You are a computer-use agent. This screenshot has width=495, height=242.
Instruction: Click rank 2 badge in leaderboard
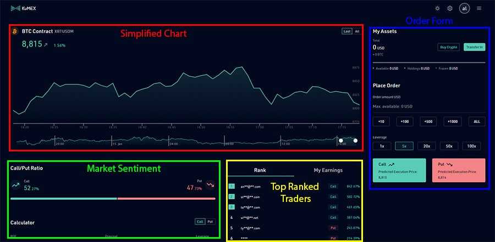(232, 196)
